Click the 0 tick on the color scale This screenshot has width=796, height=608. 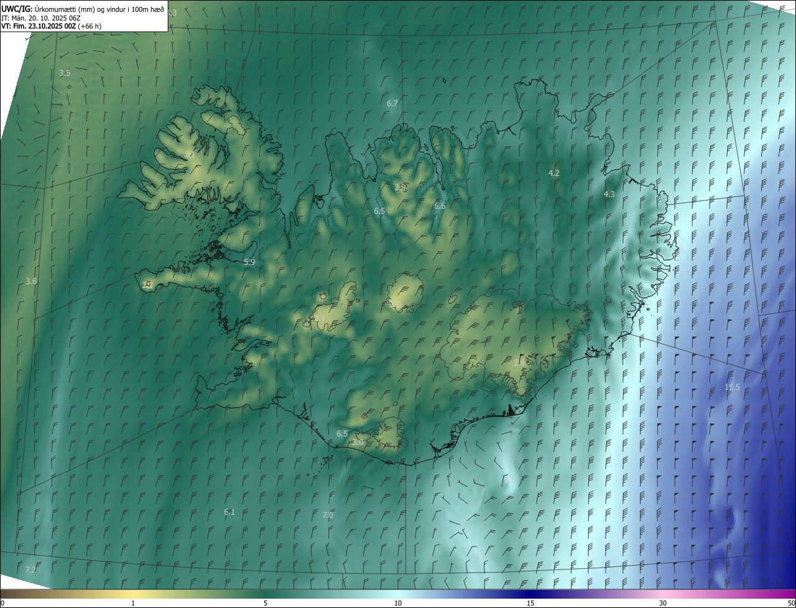tap(2, 603)
